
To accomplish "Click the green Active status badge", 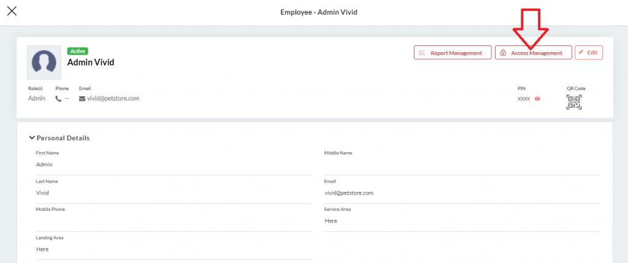I will click(77, 51).
